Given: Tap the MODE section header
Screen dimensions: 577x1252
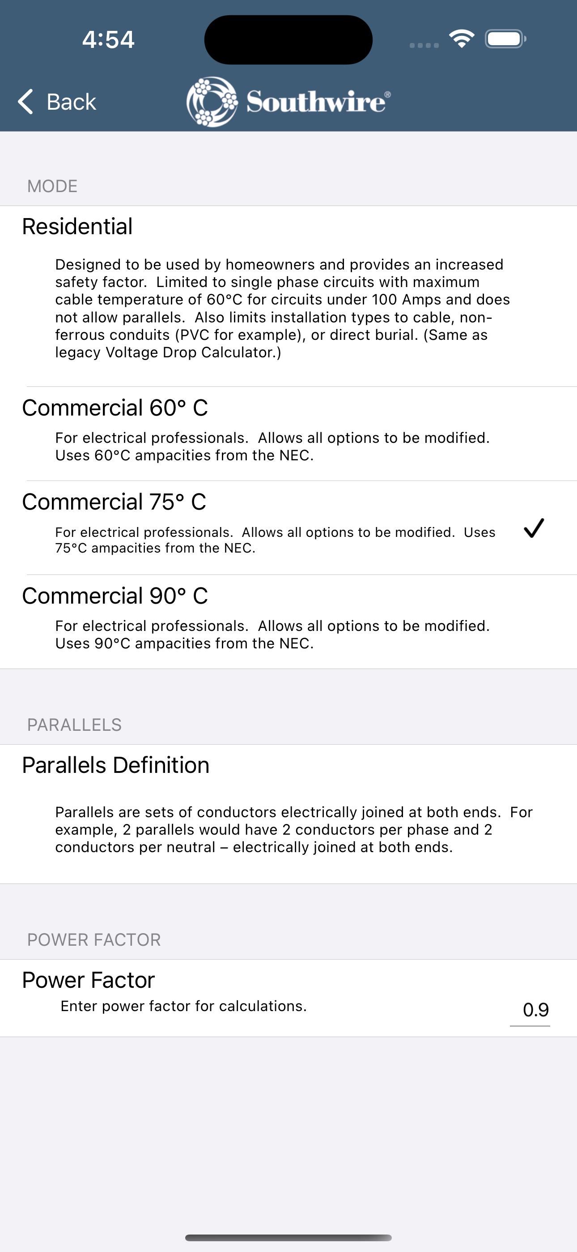Looking at the screenshot, I should (52, 186).
